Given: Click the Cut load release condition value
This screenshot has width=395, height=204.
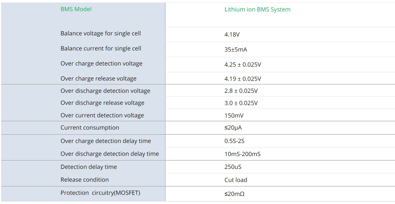Looking at the screenshot, I should (x=236, y=180).
